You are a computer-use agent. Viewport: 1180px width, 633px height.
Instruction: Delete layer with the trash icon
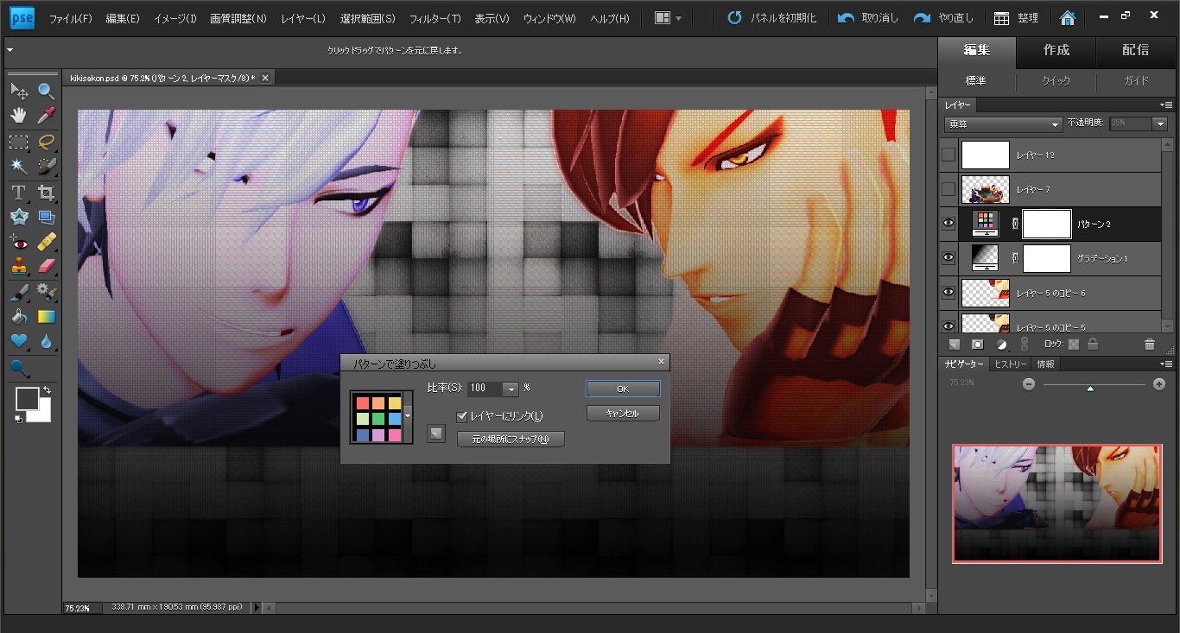click(1149, 344)
